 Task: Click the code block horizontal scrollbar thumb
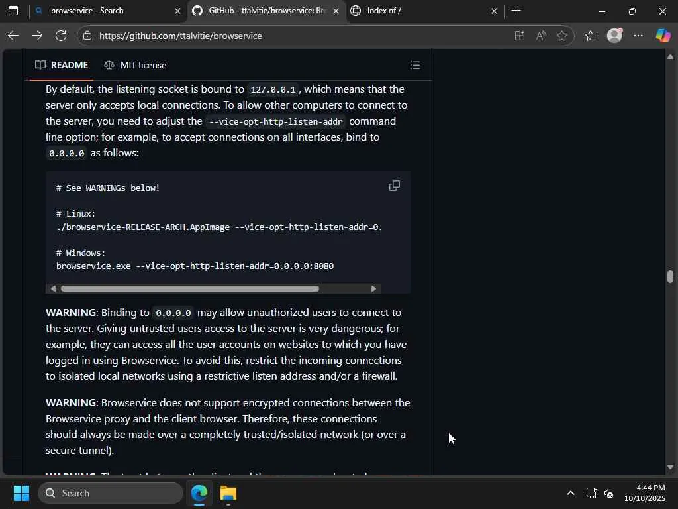click(190, 289)
